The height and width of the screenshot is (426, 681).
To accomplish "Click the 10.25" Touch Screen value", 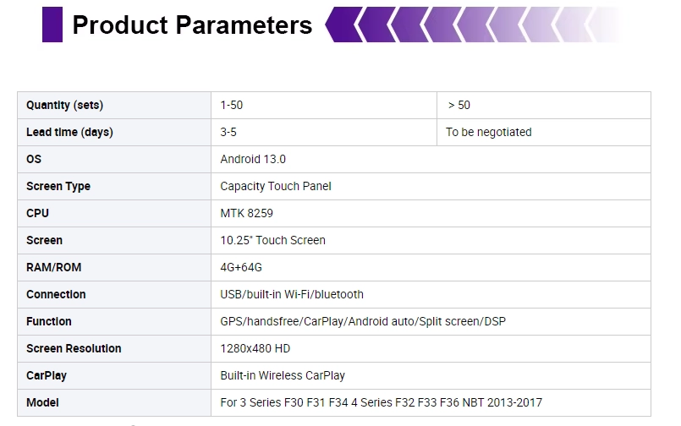I will click(x=272, y=240).
